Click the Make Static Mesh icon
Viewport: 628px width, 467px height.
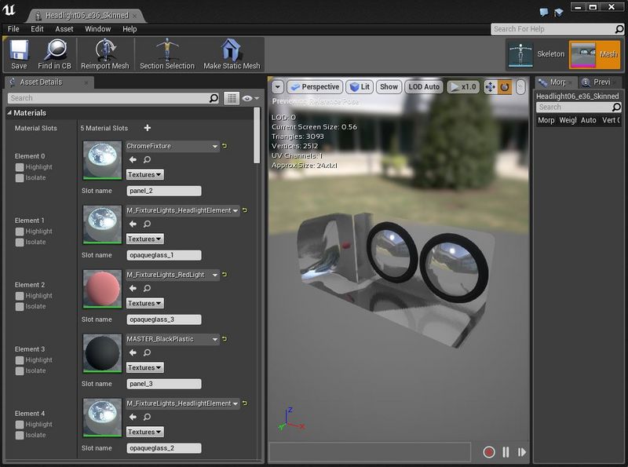coord(232,52)
